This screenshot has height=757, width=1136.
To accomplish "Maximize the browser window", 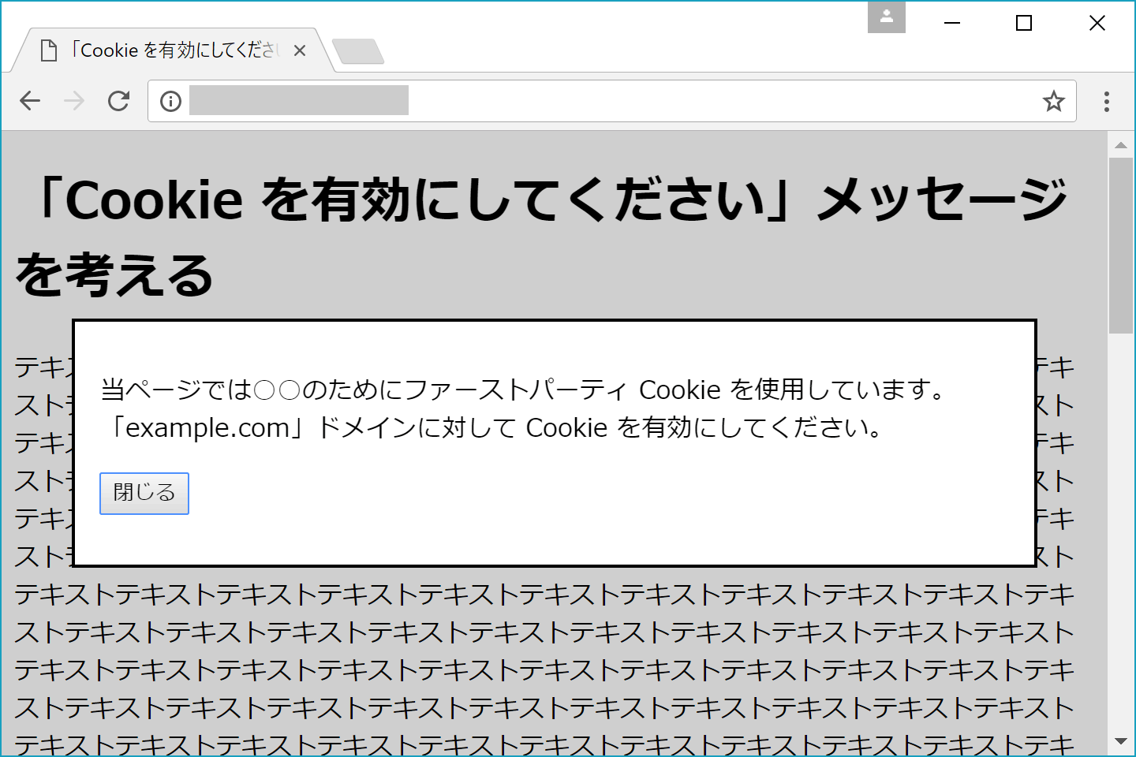I will (1024, 24).
